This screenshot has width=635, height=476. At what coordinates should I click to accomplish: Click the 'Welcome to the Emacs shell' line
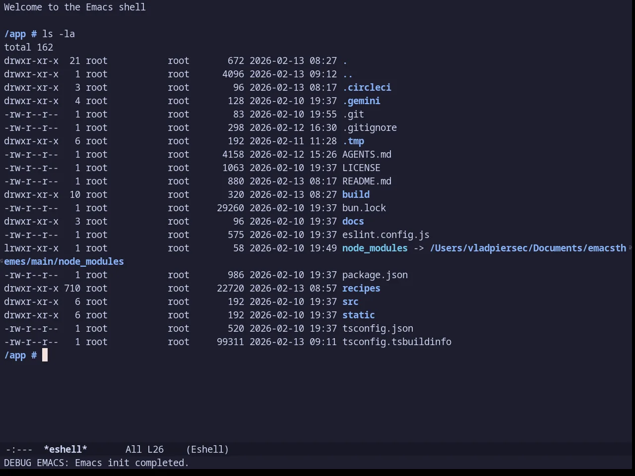tap(75, 7)
